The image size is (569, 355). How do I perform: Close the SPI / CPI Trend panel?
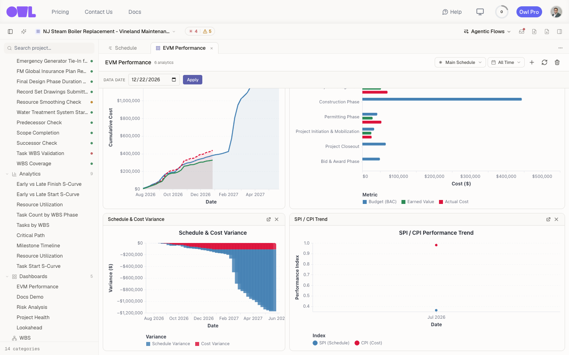click(556, 219)
